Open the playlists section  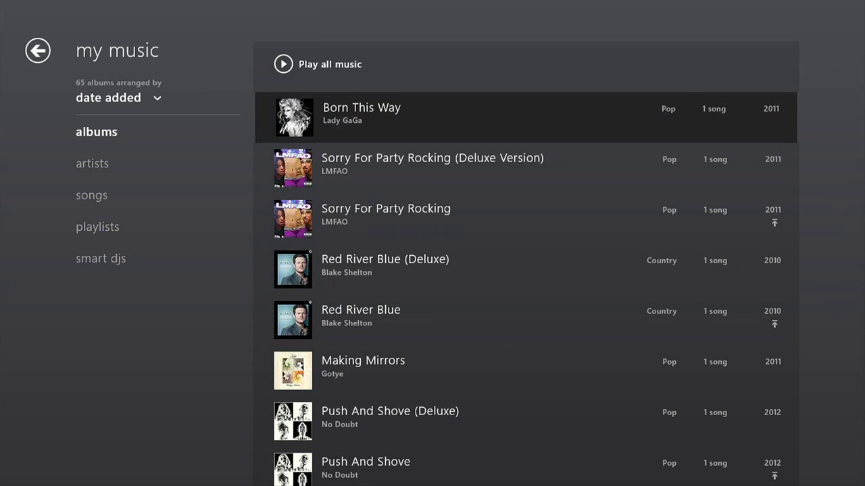tap(97, 227)
